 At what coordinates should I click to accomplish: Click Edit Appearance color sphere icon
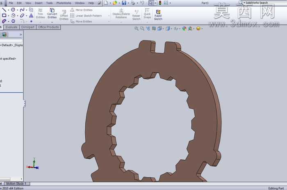click(184, 29)
